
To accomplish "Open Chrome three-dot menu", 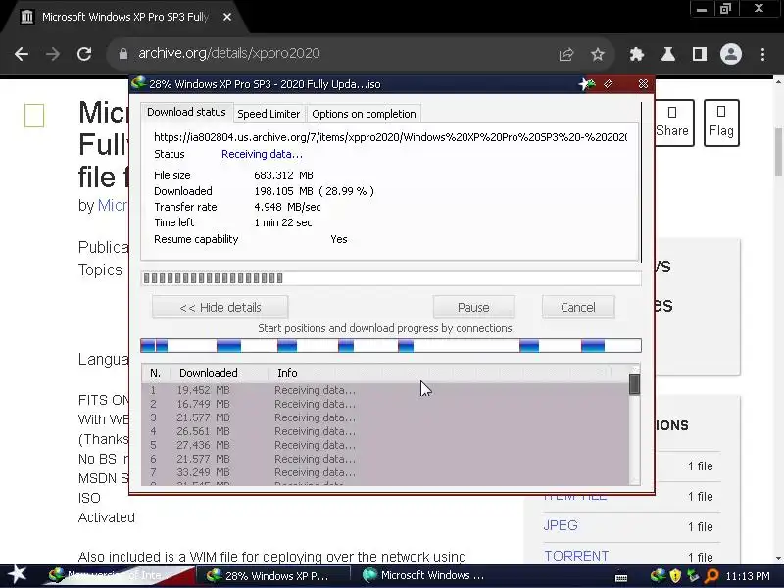I will pos(762,54).
